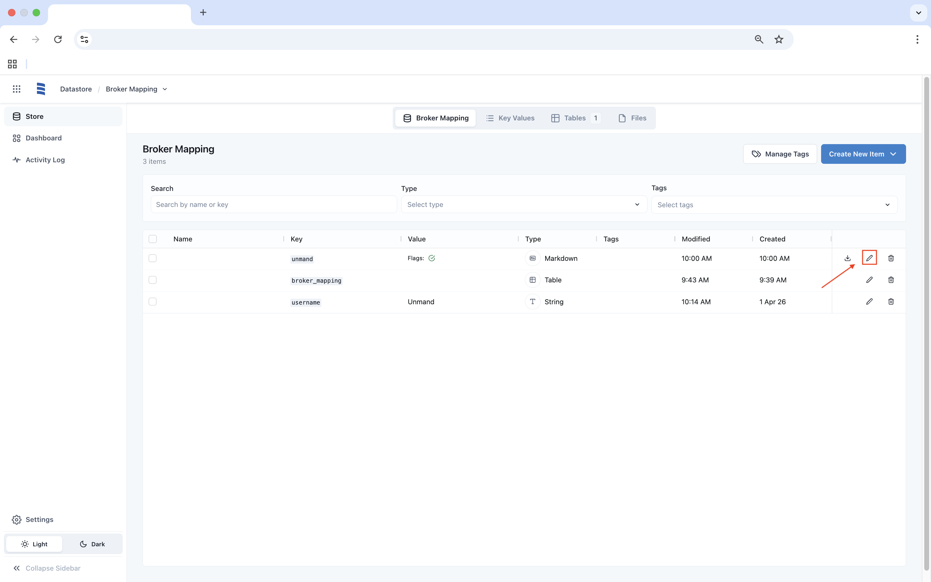Expand the browser tab list chevron
The width and height of the screenshot is (931, 582).
click(x=918, y=13)
